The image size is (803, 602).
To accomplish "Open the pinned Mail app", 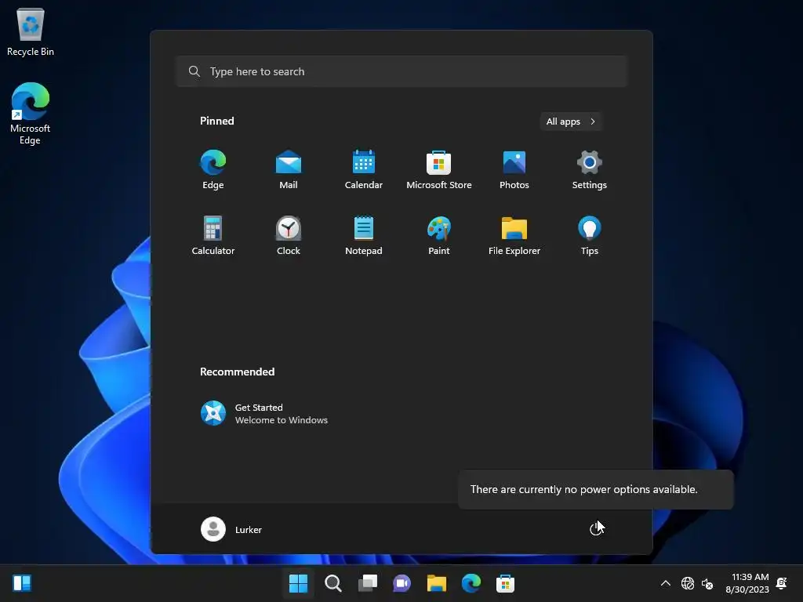I will [x=289, y=169].
